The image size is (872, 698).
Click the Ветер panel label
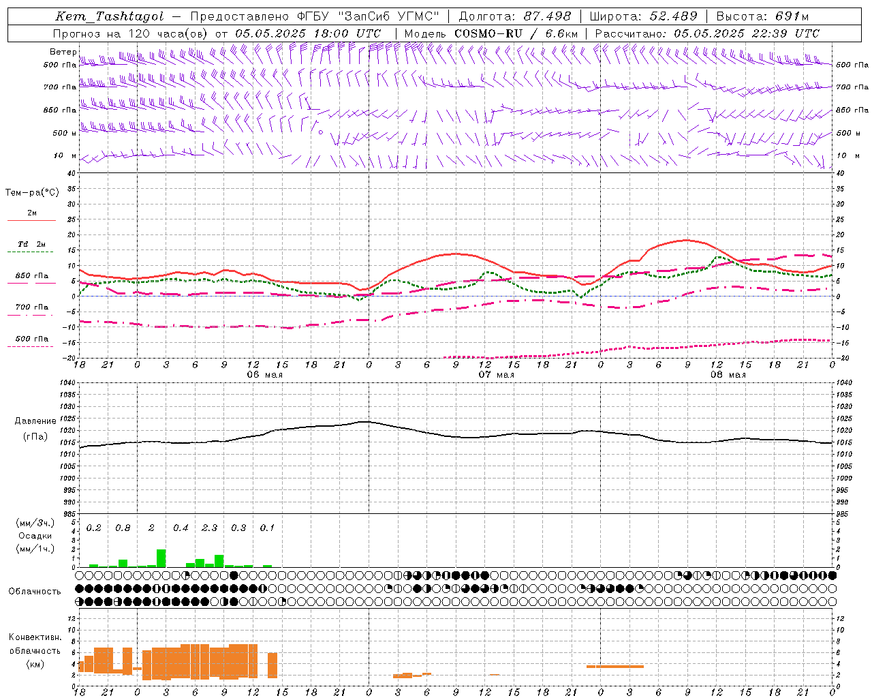tap(63, 52)
